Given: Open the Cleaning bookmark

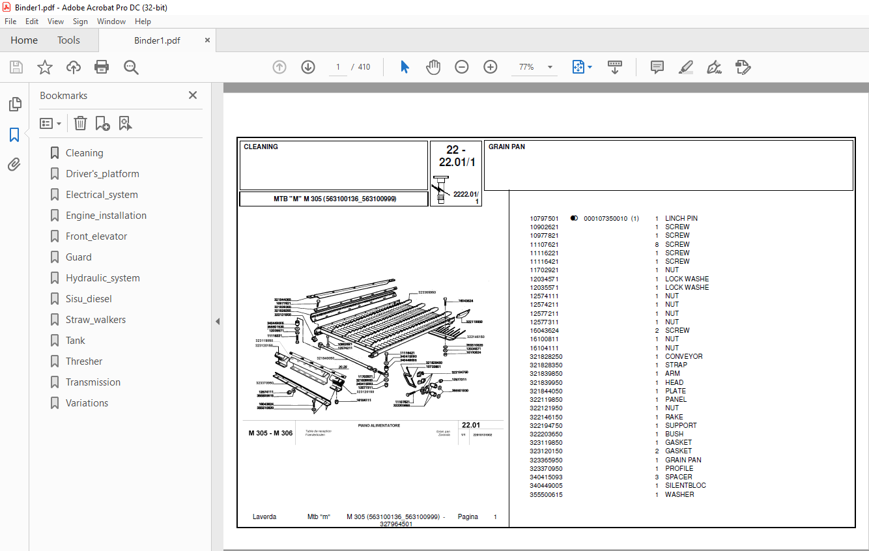Looking at the screenshot, I should point(84,153).
